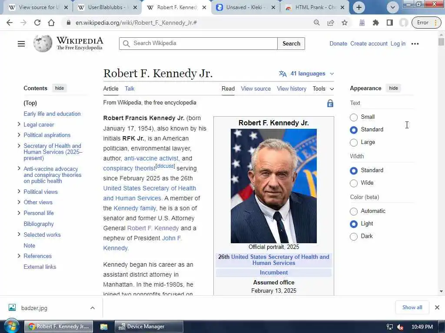Screen dimensions: 445x333
Task: Open the View history tab
Action: click(292, 88)
